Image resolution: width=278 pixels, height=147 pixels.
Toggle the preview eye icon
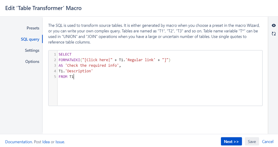[x=274, y=26]
